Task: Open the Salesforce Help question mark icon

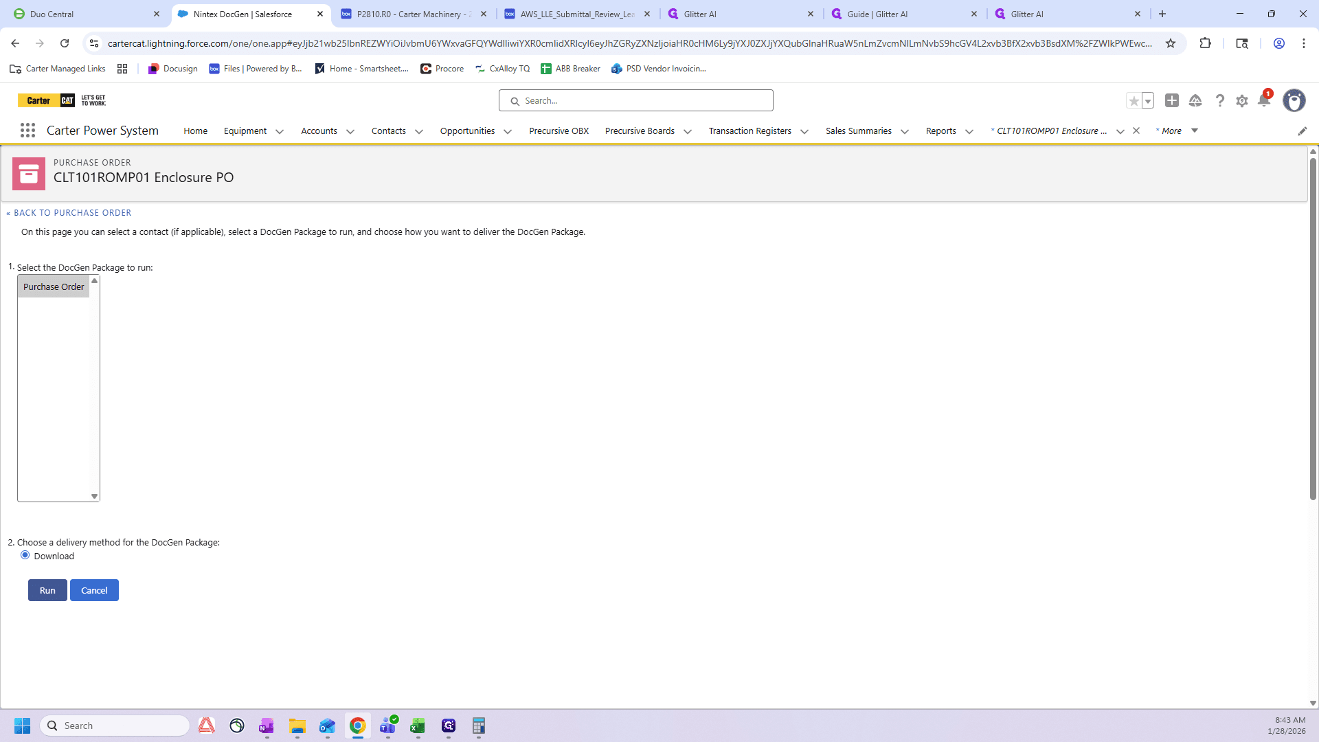Action: point(1219,100)
